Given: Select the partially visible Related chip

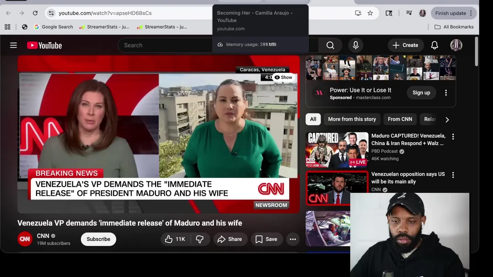Looking at the screenshot, I should [x=429, y=119].
